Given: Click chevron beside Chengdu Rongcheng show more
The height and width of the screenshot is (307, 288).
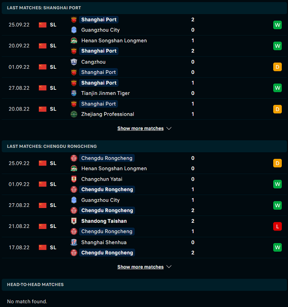Looking at the screenshot, I should tap(169, 267).
